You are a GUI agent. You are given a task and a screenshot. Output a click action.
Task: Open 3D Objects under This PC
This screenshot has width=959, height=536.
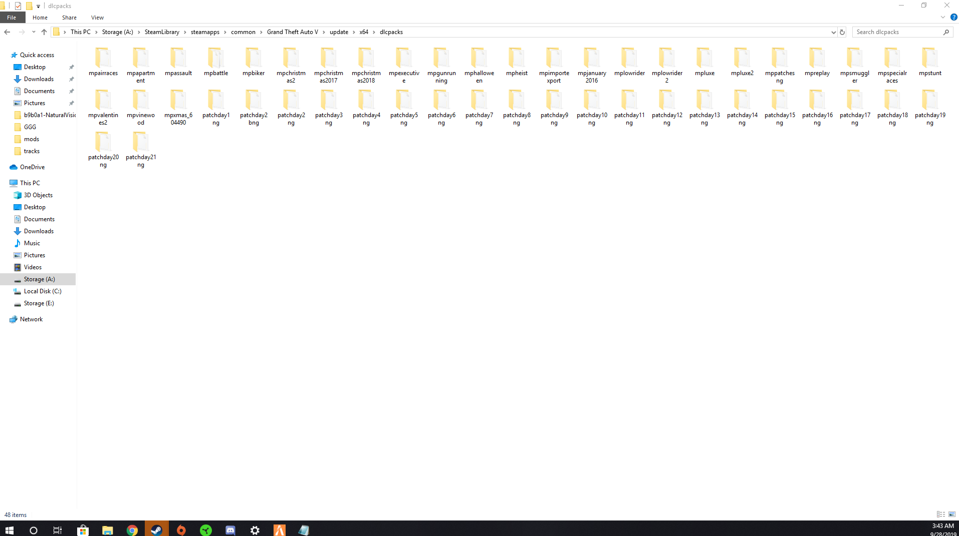[38, 195]
